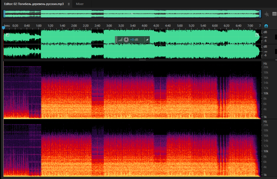Click the left handle of the overview navigator

4,14
